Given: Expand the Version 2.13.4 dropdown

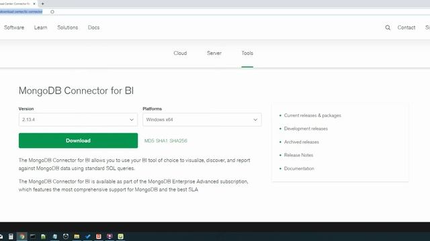Looking at the screenshot, I should point(78,120).
